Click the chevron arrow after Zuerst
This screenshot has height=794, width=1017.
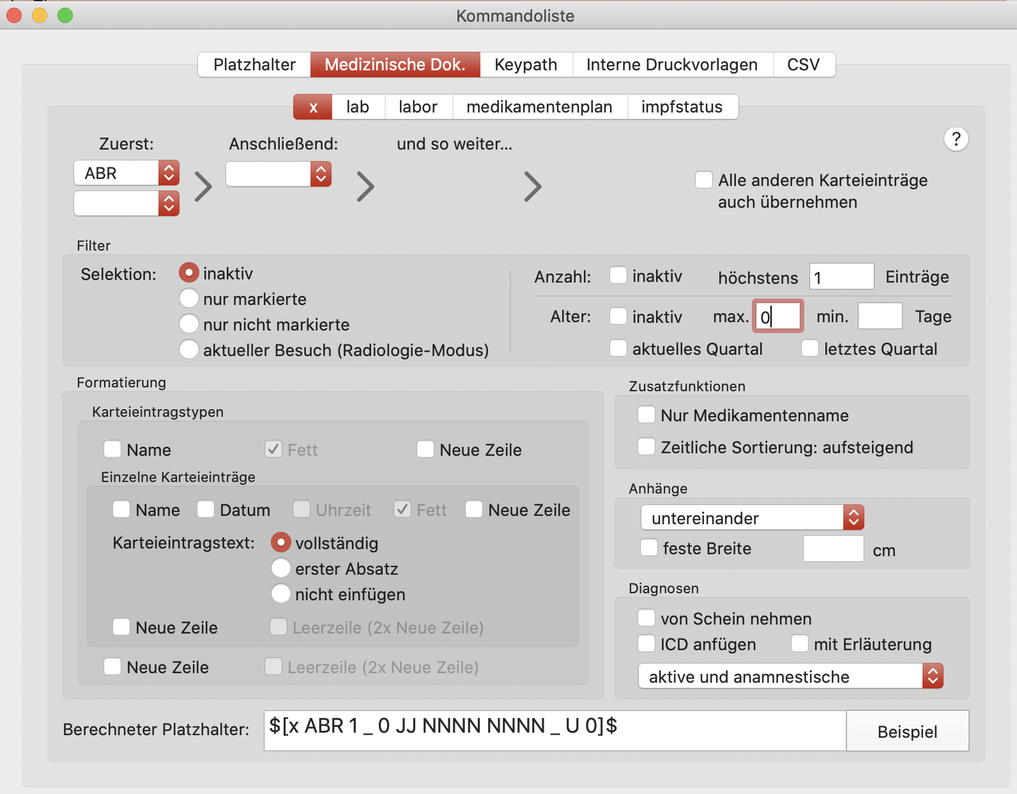tap(203, 187)
